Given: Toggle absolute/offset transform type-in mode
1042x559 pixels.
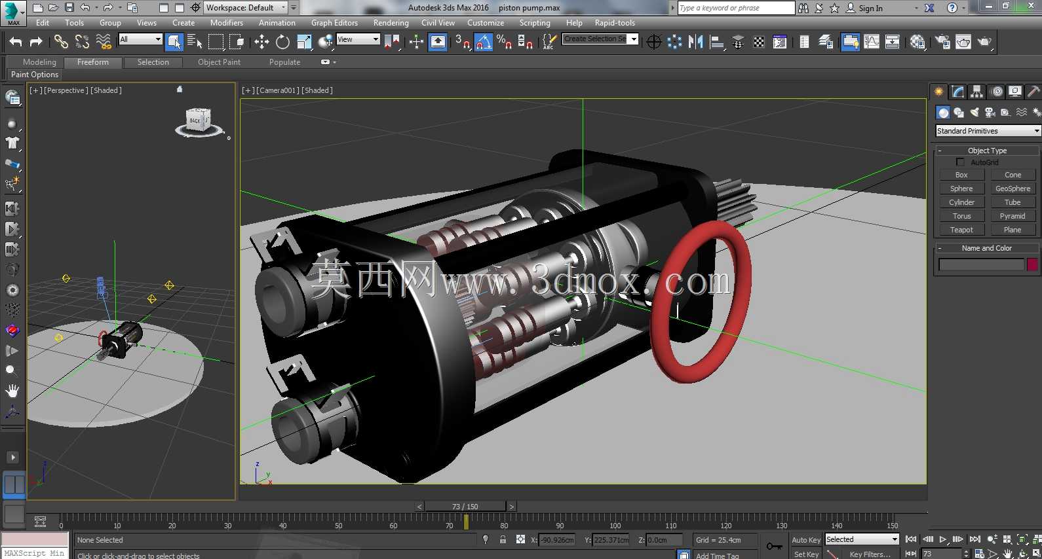Looking at the screenshot, I should pos(520,540).
